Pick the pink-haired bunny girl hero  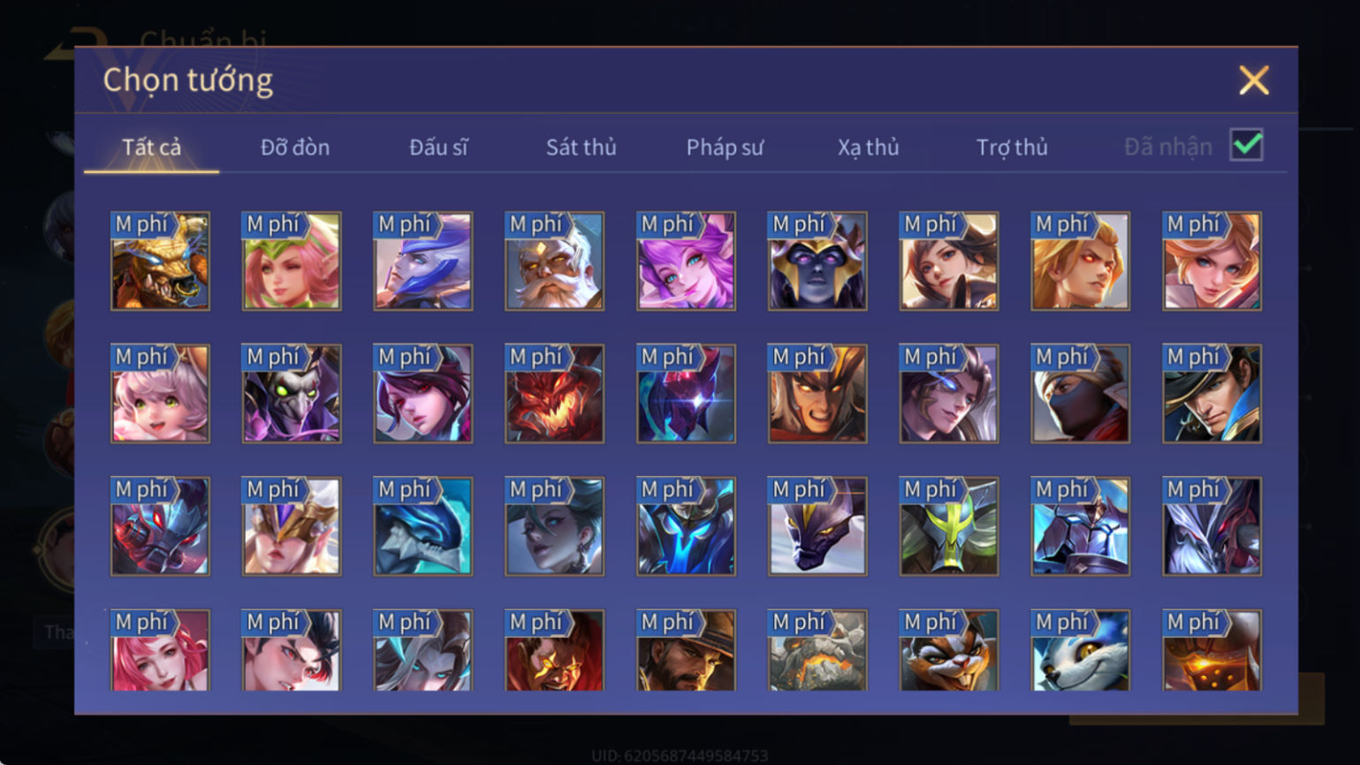[160, 393]
